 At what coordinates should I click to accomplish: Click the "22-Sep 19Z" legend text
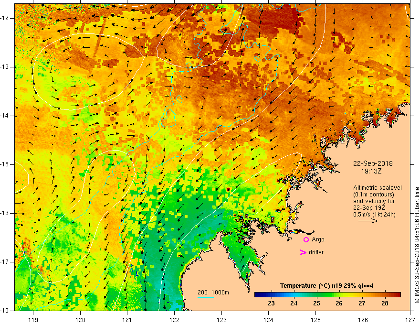pyautogui.click(x=369, y=207)
